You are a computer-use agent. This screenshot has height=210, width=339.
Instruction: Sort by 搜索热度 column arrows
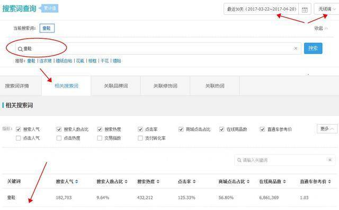158,181
